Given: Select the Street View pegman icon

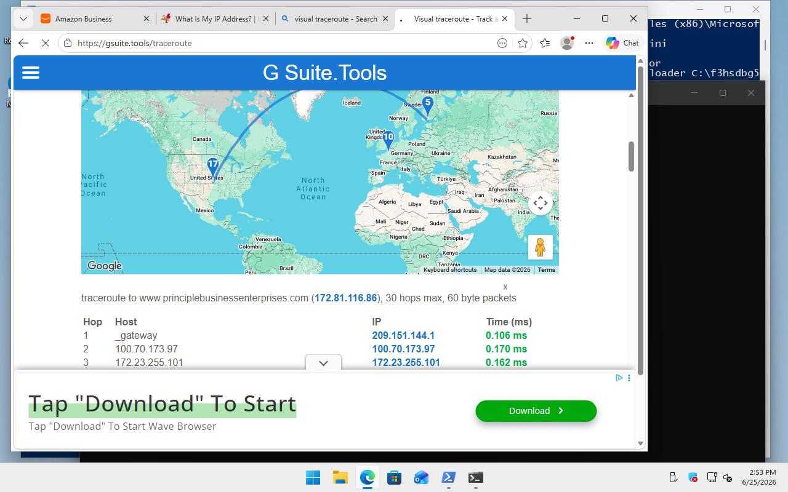Looking at the screenshot, I should tap(540, 247).
